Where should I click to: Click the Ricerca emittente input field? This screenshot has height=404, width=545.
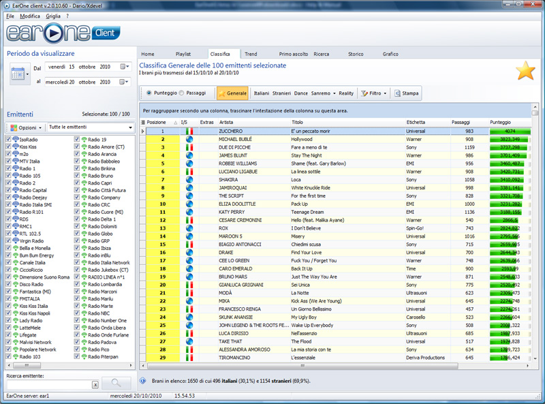point(49,384)
